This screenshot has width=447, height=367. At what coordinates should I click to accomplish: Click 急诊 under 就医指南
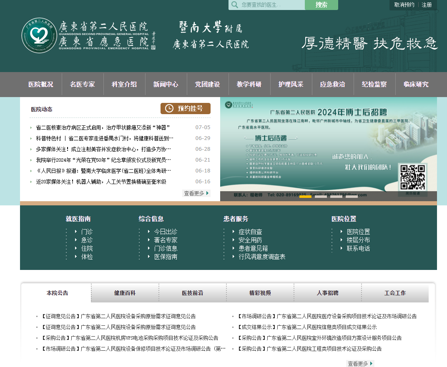pyautogui.click(x=87, y=240)
